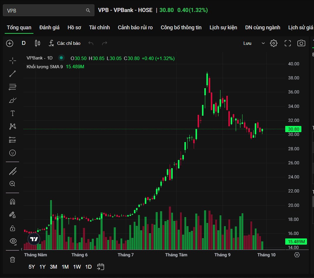314x278 pixels.
Task: Change the D timeframe interval
Action: [x=24, y=43]
